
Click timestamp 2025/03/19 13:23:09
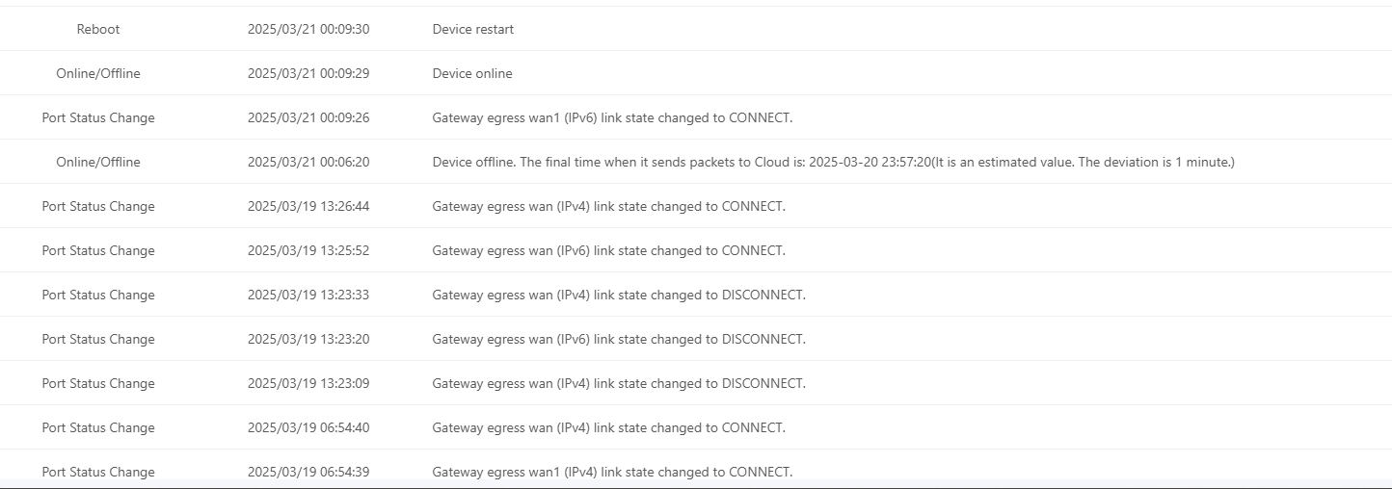point(308,383)
